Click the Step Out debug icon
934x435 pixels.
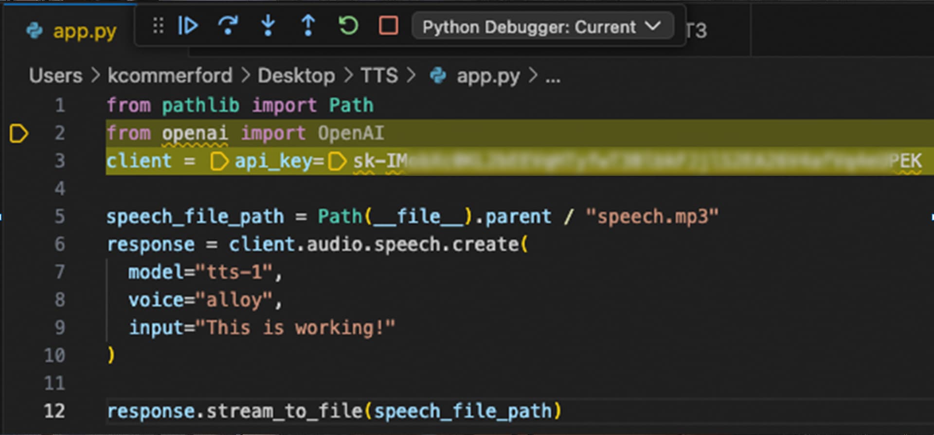coord(308,26)
